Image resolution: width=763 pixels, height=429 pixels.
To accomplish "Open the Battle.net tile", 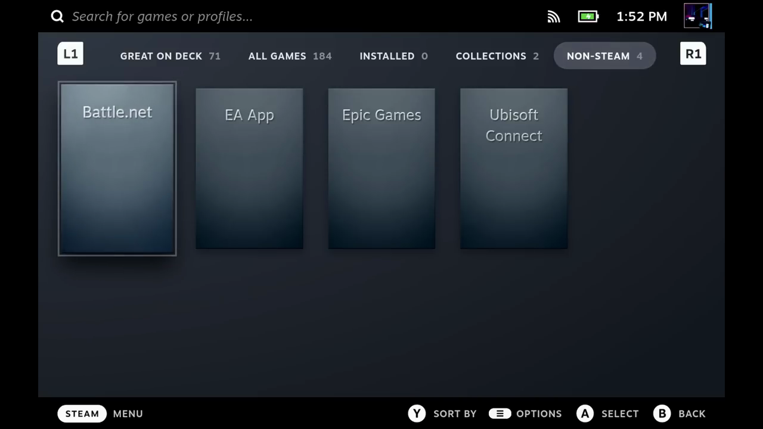I will coord(117,169).
